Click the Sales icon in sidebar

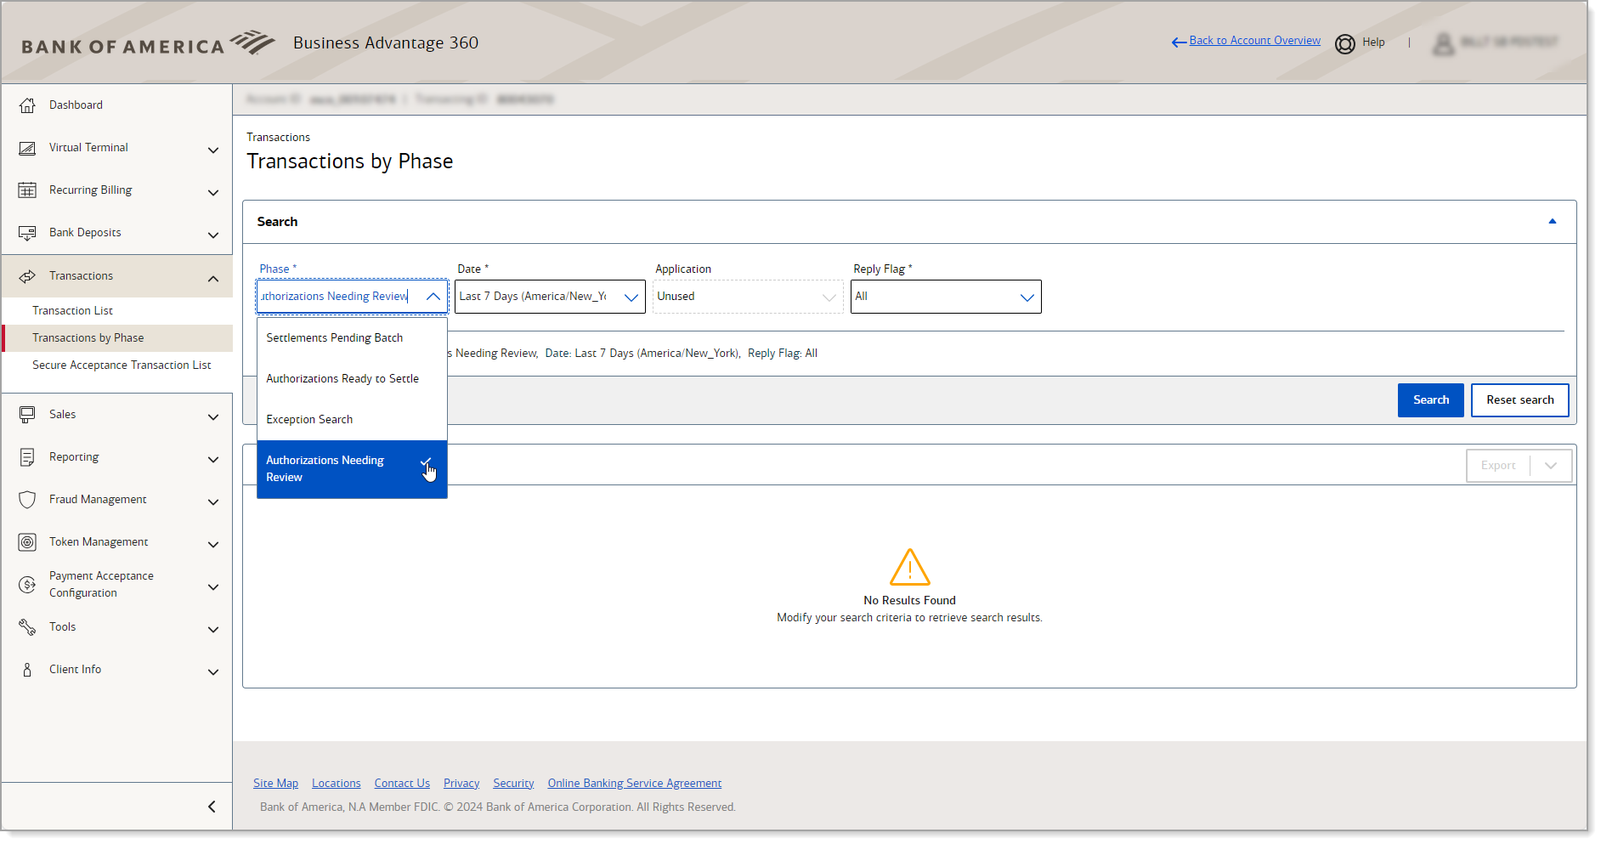(27, 415)
